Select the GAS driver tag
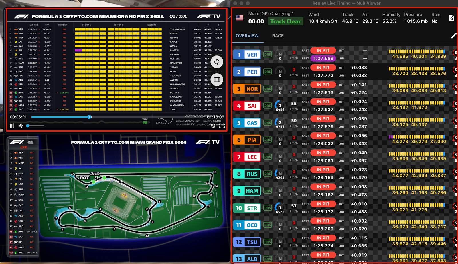 pos(247,123)
